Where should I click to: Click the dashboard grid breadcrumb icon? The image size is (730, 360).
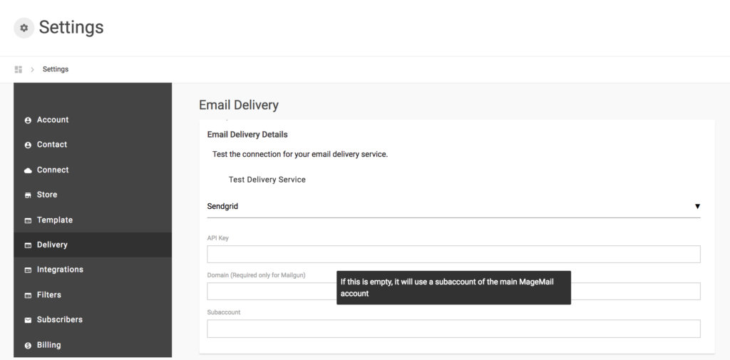coord(19,69)
